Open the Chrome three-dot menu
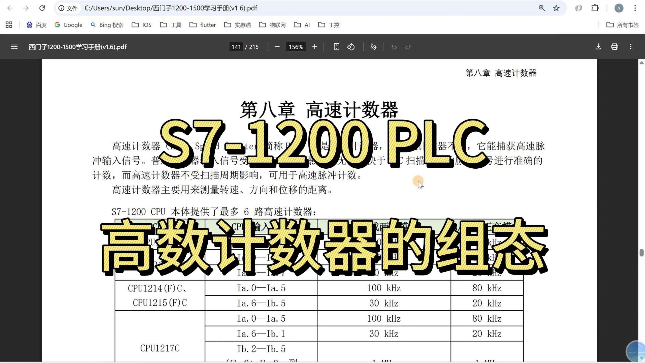645x363 pixels. coord(635,8)
